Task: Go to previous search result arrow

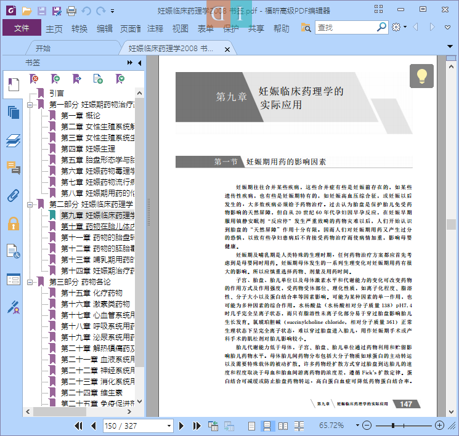Action: pyautogui.click(x=415, y=27)
